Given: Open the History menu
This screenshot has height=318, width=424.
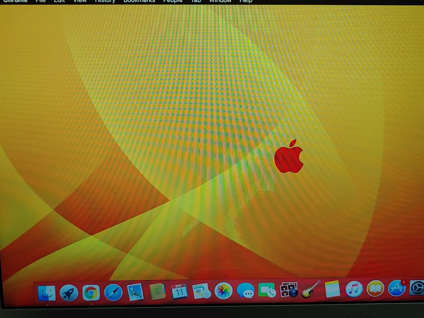Looking at the screenshot, I should click(105, 1).
